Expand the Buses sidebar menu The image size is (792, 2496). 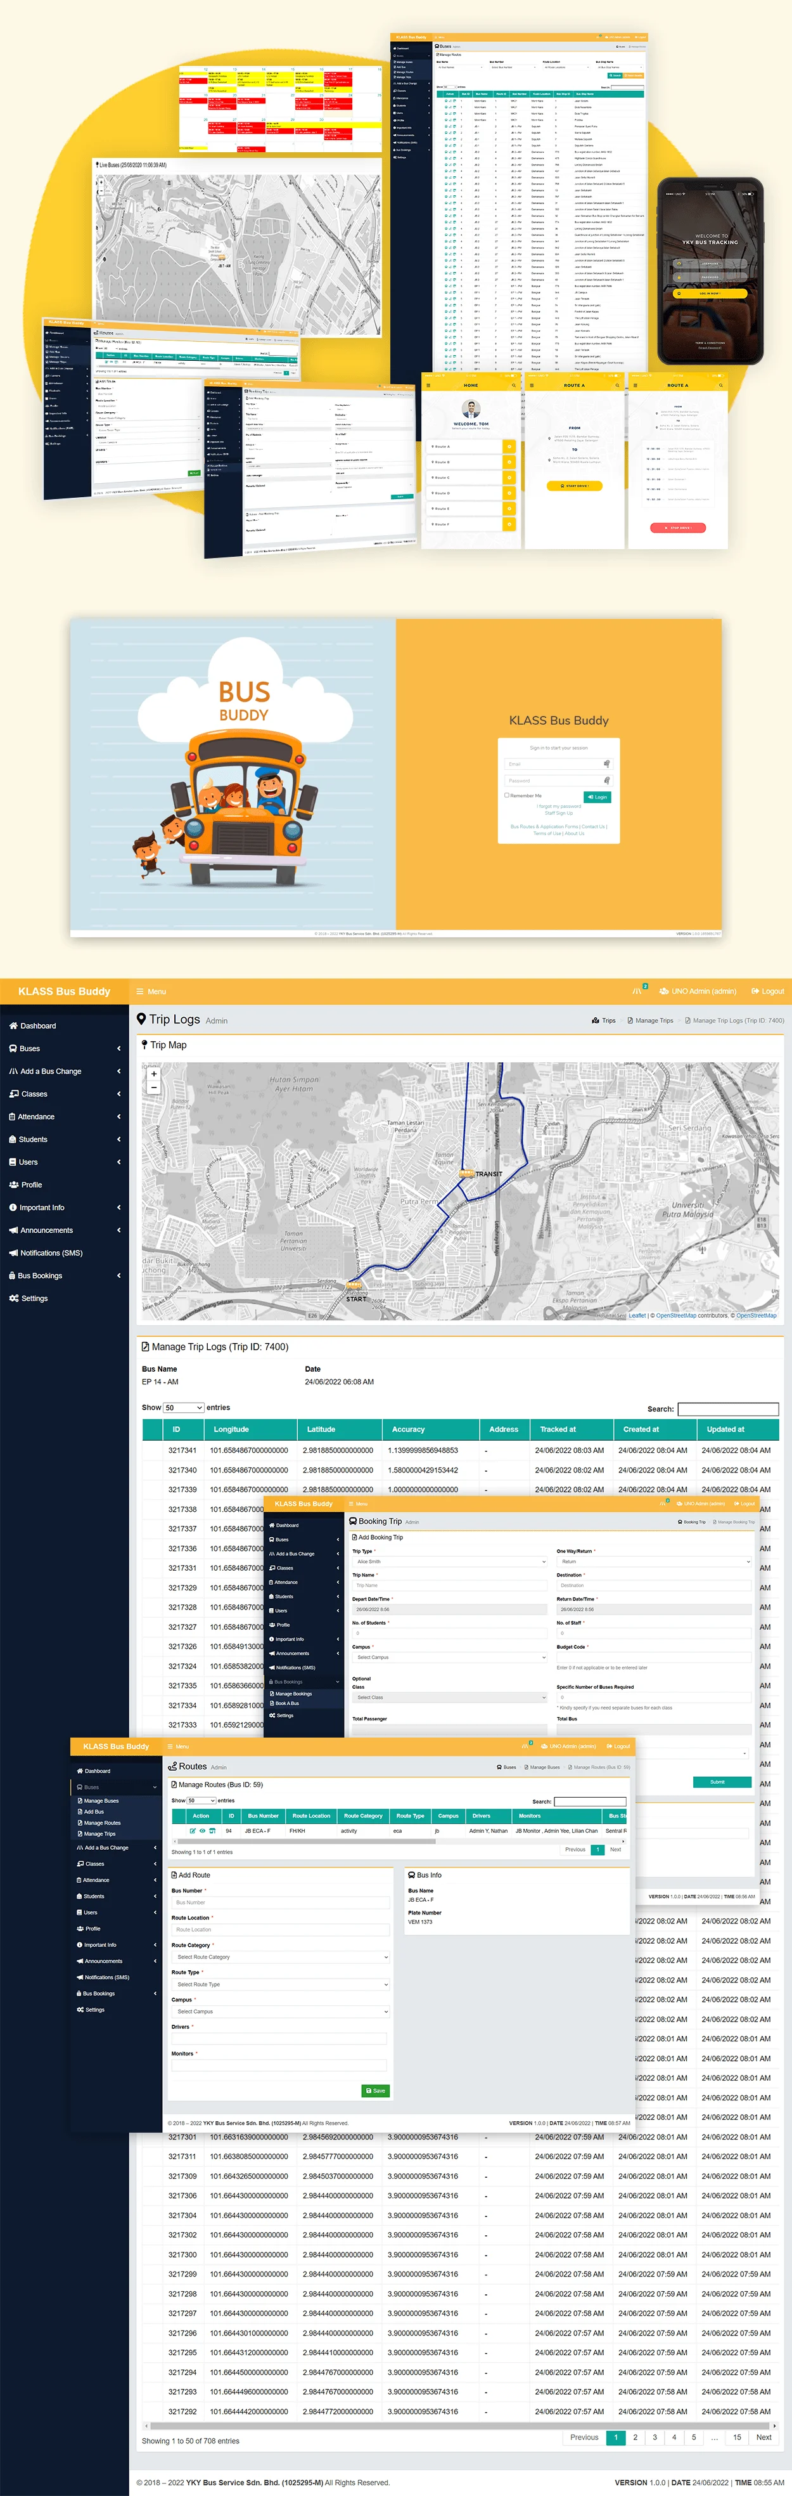[30, 1048]
